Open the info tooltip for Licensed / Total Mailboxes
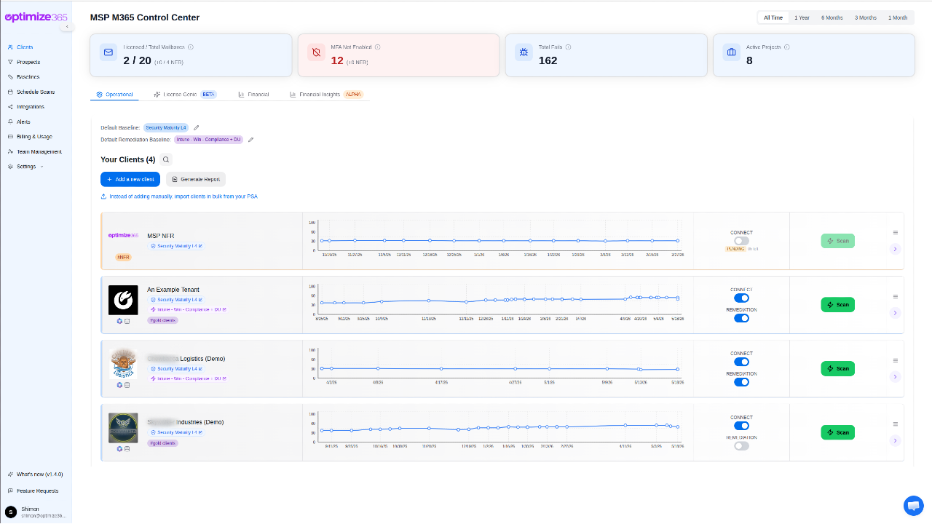Image resolution: width=932 pixels, height=524 pixels. (x=191, y=47)
